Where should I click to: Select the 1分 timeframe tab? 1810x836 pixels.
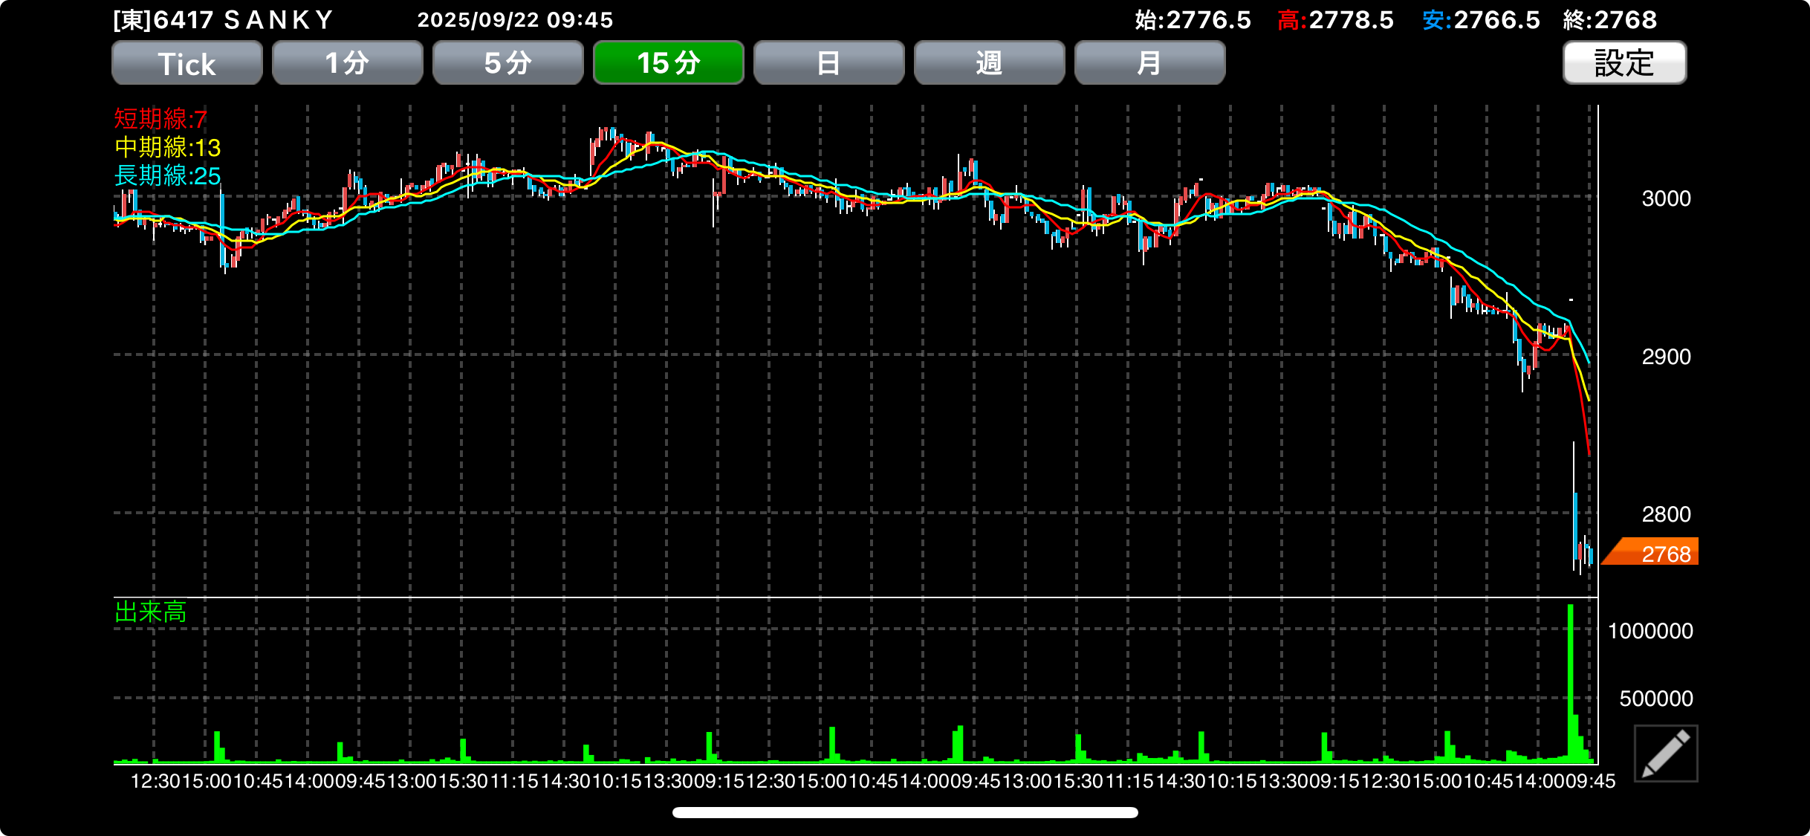tap(348, 63)
